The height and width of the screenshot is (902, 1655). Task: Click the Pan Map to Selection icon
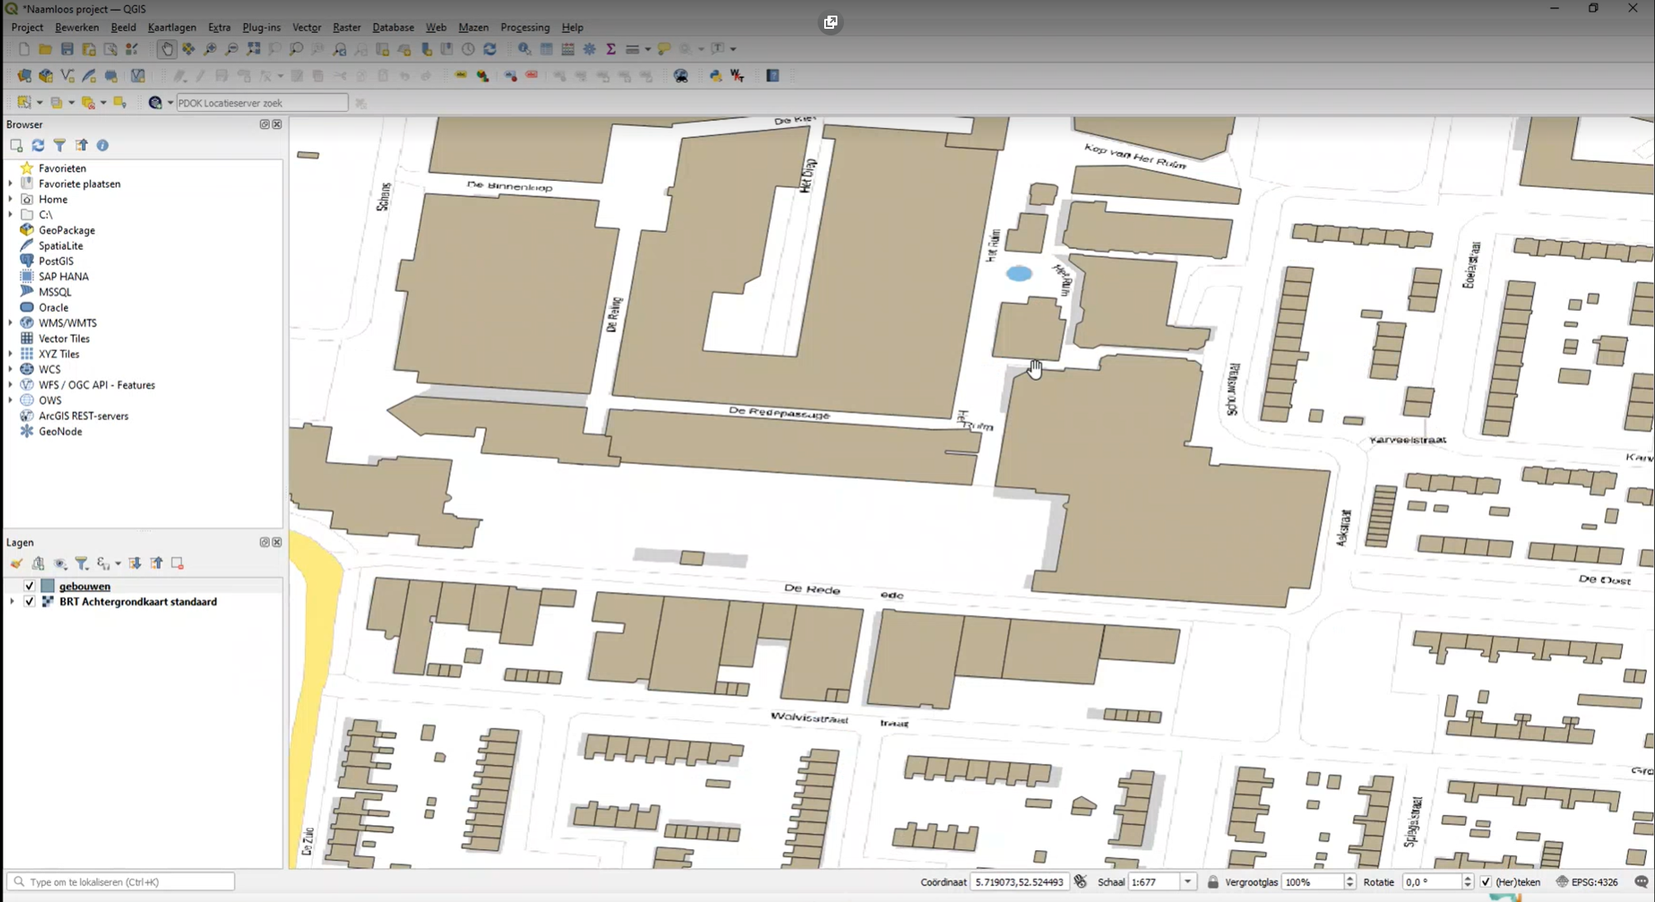point(188,49)
